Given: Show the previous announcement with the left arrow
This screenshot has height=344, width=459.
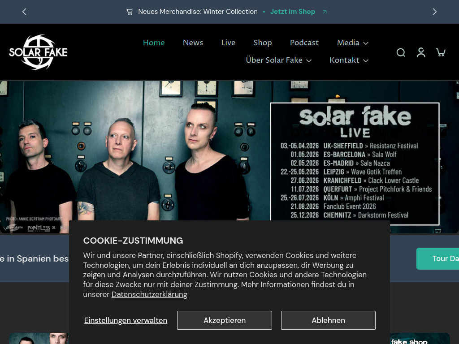Looking at the screenshot, I should pos(24,12).
